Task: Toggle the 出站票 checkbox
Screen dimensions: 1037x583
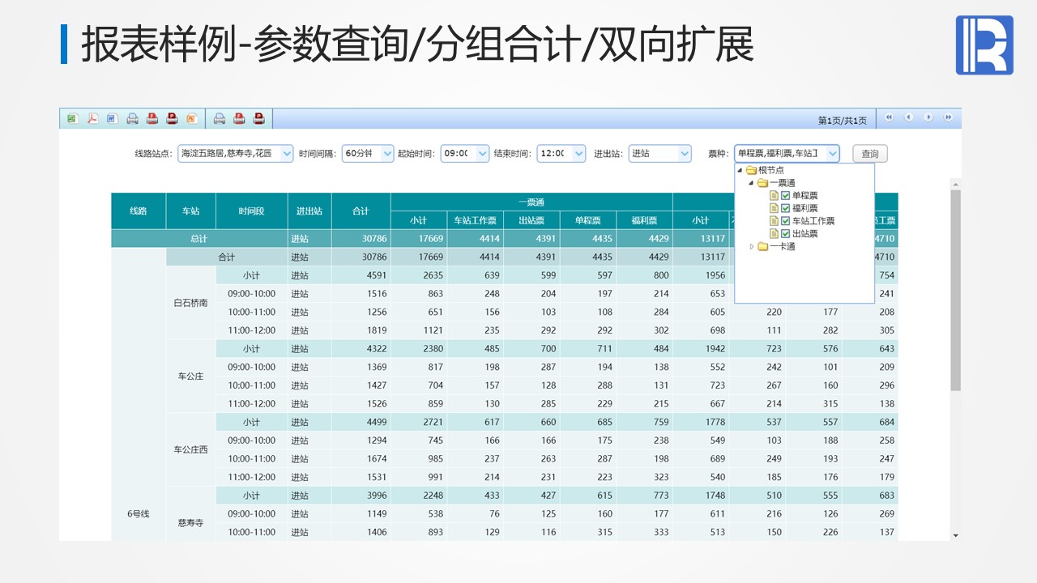Action: tap(785, 234)
